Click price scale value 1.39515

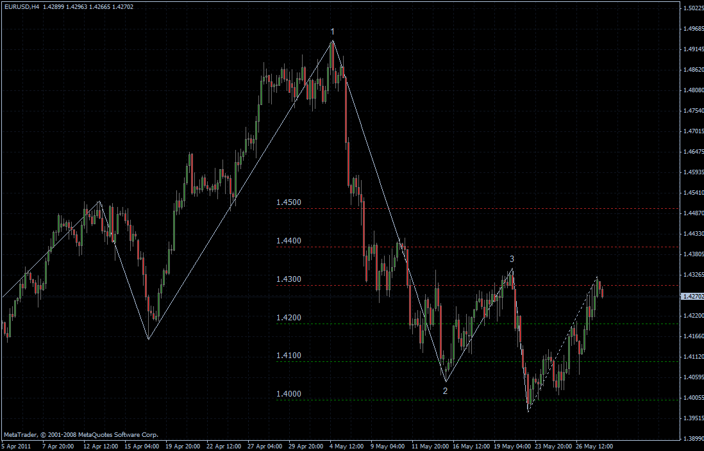(694, 418)
